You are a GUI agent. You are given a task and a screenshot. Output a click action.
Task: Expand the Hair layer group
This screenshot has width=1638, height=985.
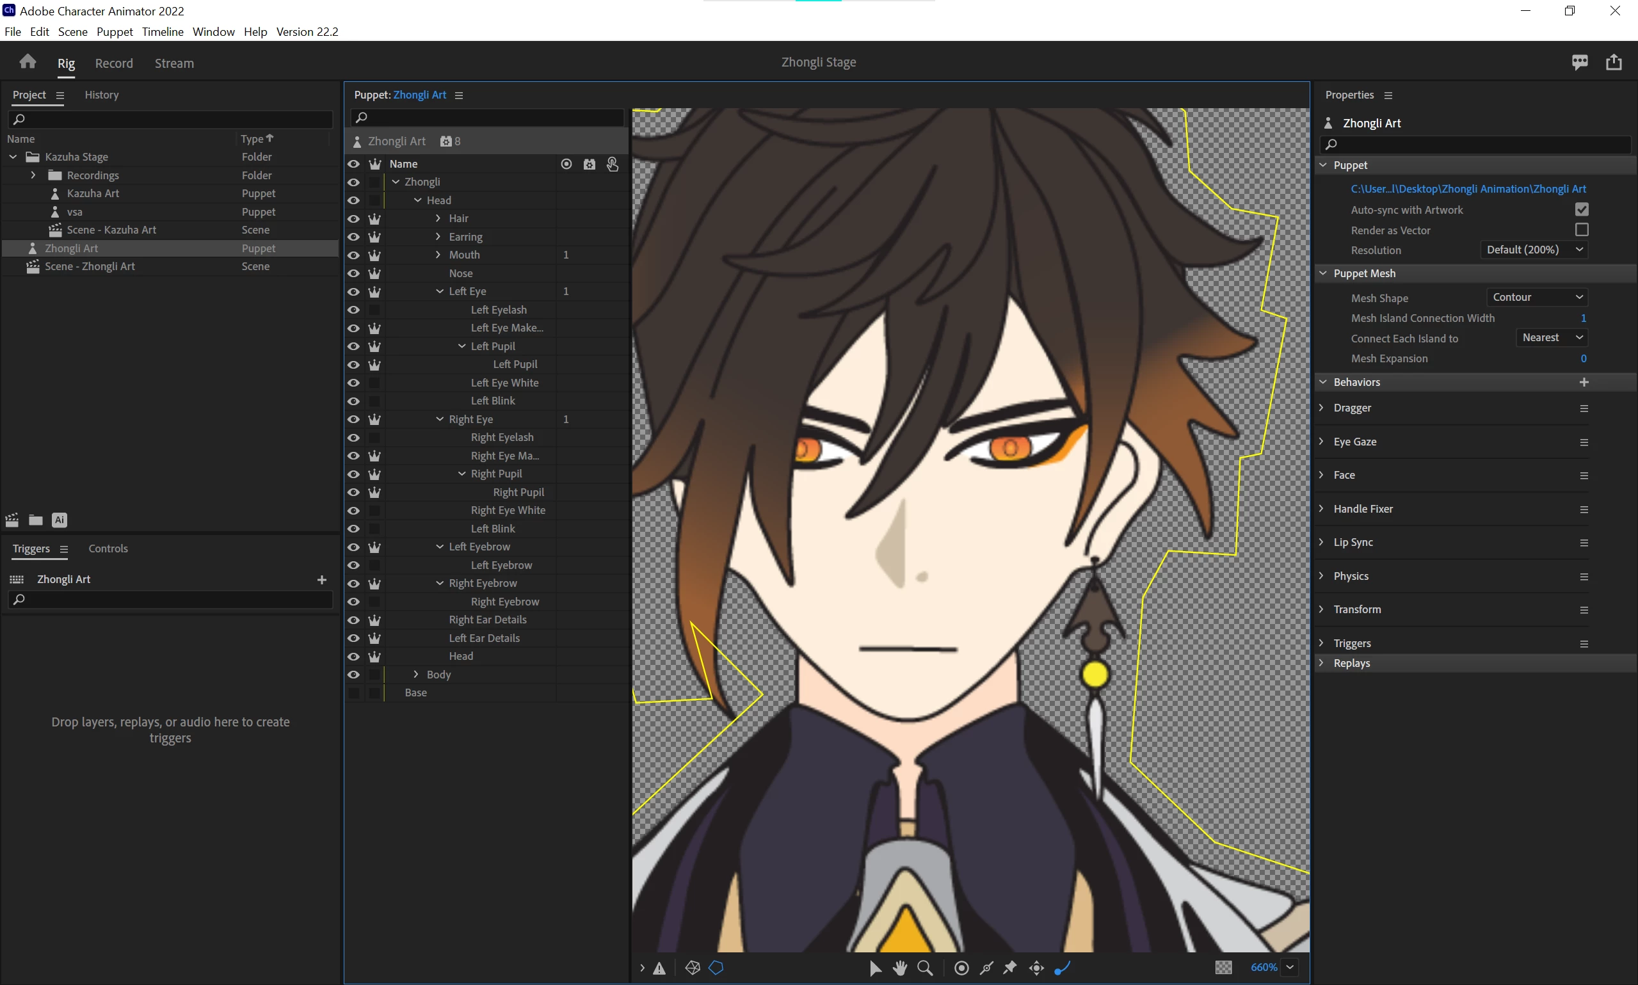pyautogui.click(x=438, y=218)
